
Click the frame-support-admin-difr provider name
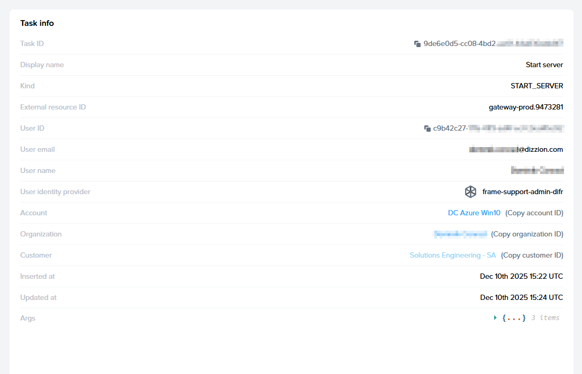click(522, 191)
